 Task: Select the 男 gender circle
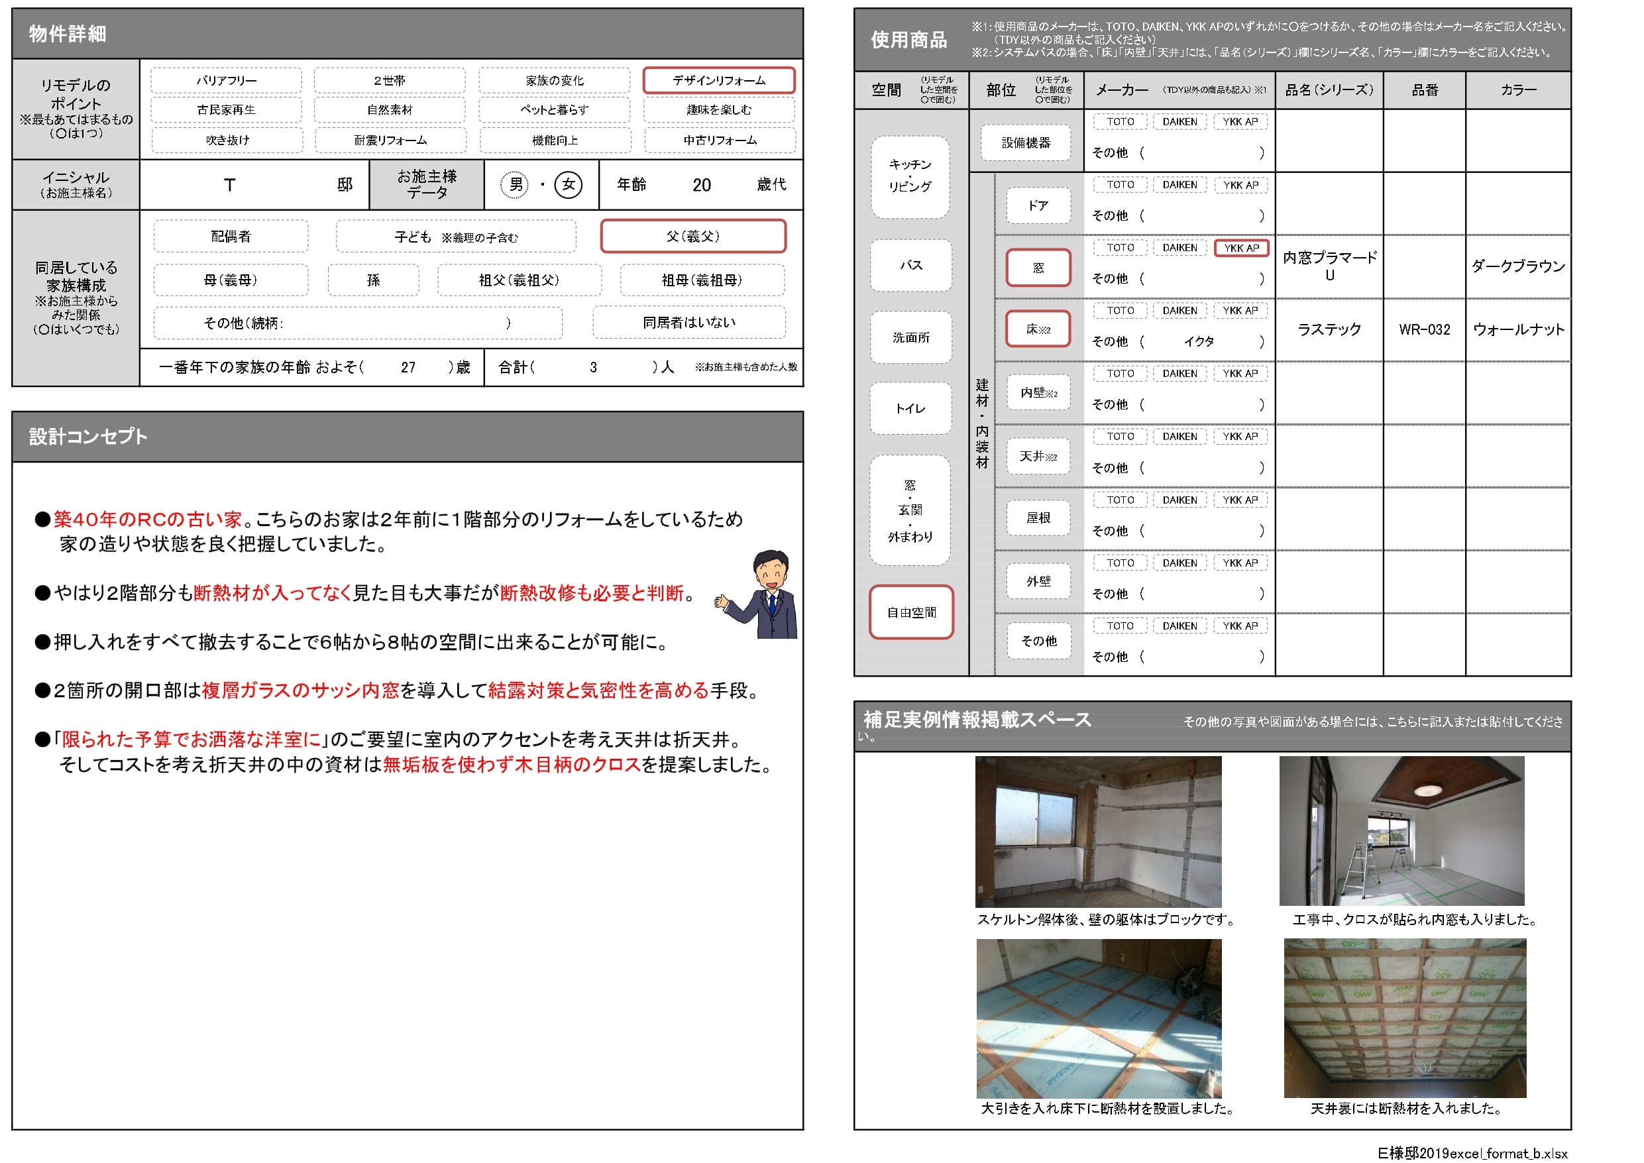pos(514,185)
